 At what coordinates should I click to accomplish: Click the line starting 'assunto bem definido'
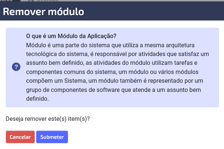pos(112,63)
